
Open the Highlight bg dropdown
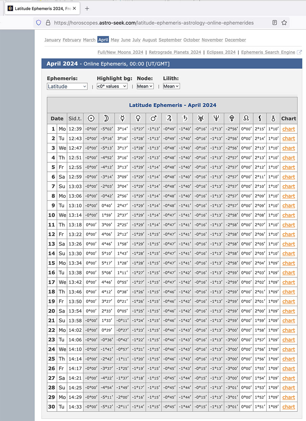pyautogui.click(x=112, y=86)
